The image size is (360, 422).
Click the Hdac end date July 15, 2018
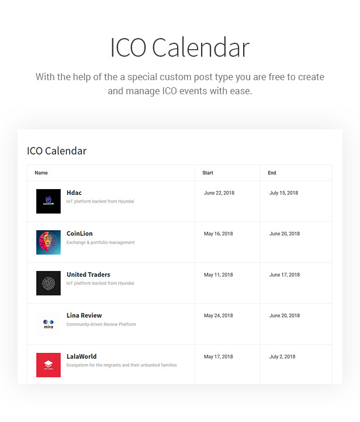(x=284, y=193)
